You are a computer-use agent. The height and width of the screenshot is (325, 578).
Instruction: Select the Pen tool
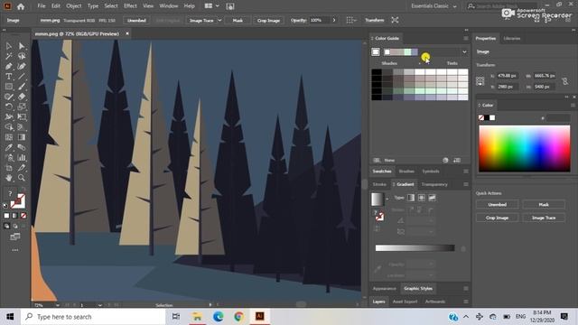point(9,66)
